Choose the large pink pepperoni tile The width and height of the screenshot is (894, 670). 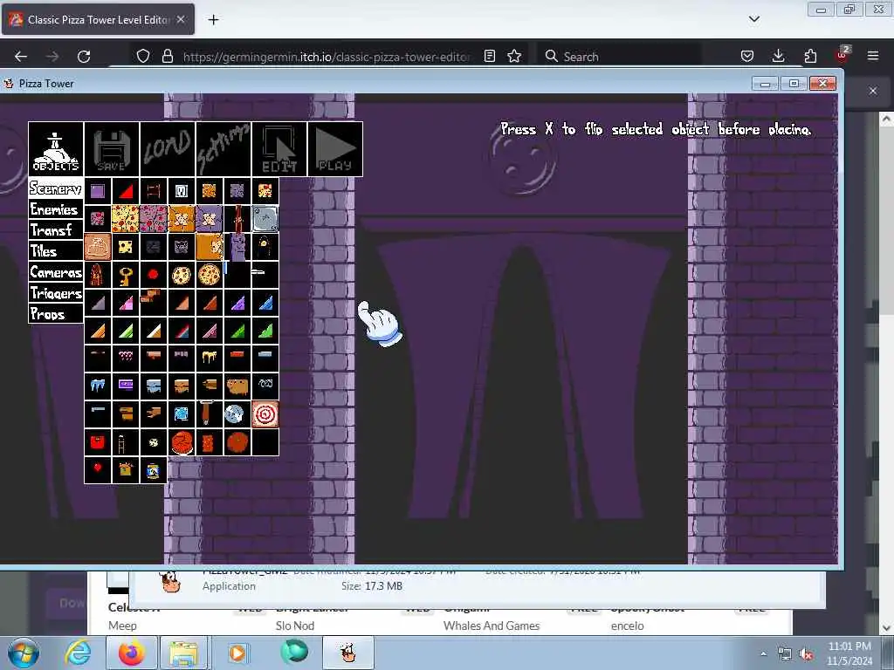(154, 219)
